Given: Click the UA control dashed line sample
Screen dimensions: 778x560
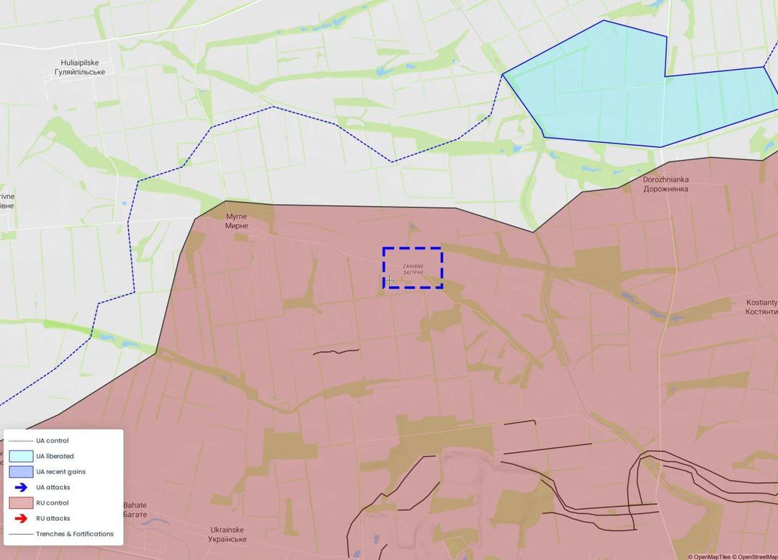Looking at the screenshot, I should click(x=21, y=441).
